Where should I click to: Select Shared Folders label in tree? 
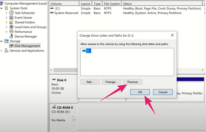(x=25, y=22)
